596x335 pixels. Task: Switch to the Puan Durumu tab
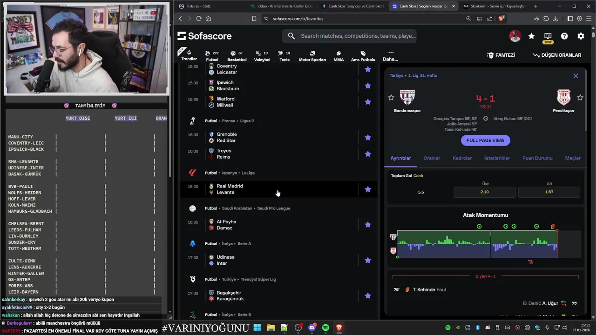pos(537,158)
